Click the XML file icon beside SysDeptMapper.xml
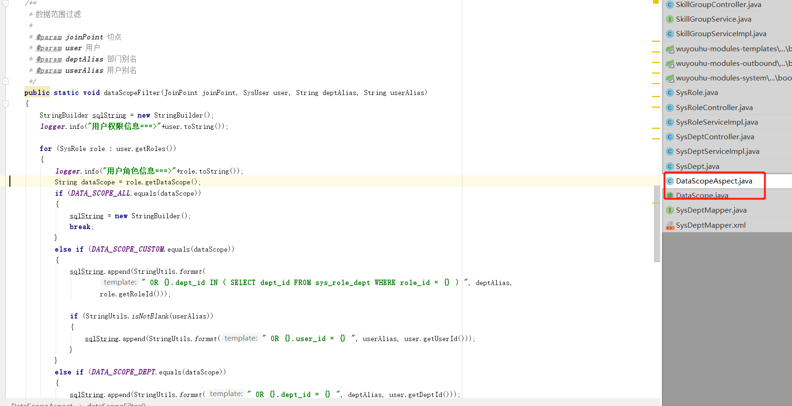Screen dimensions: 792x406 (x=669, y=225)
